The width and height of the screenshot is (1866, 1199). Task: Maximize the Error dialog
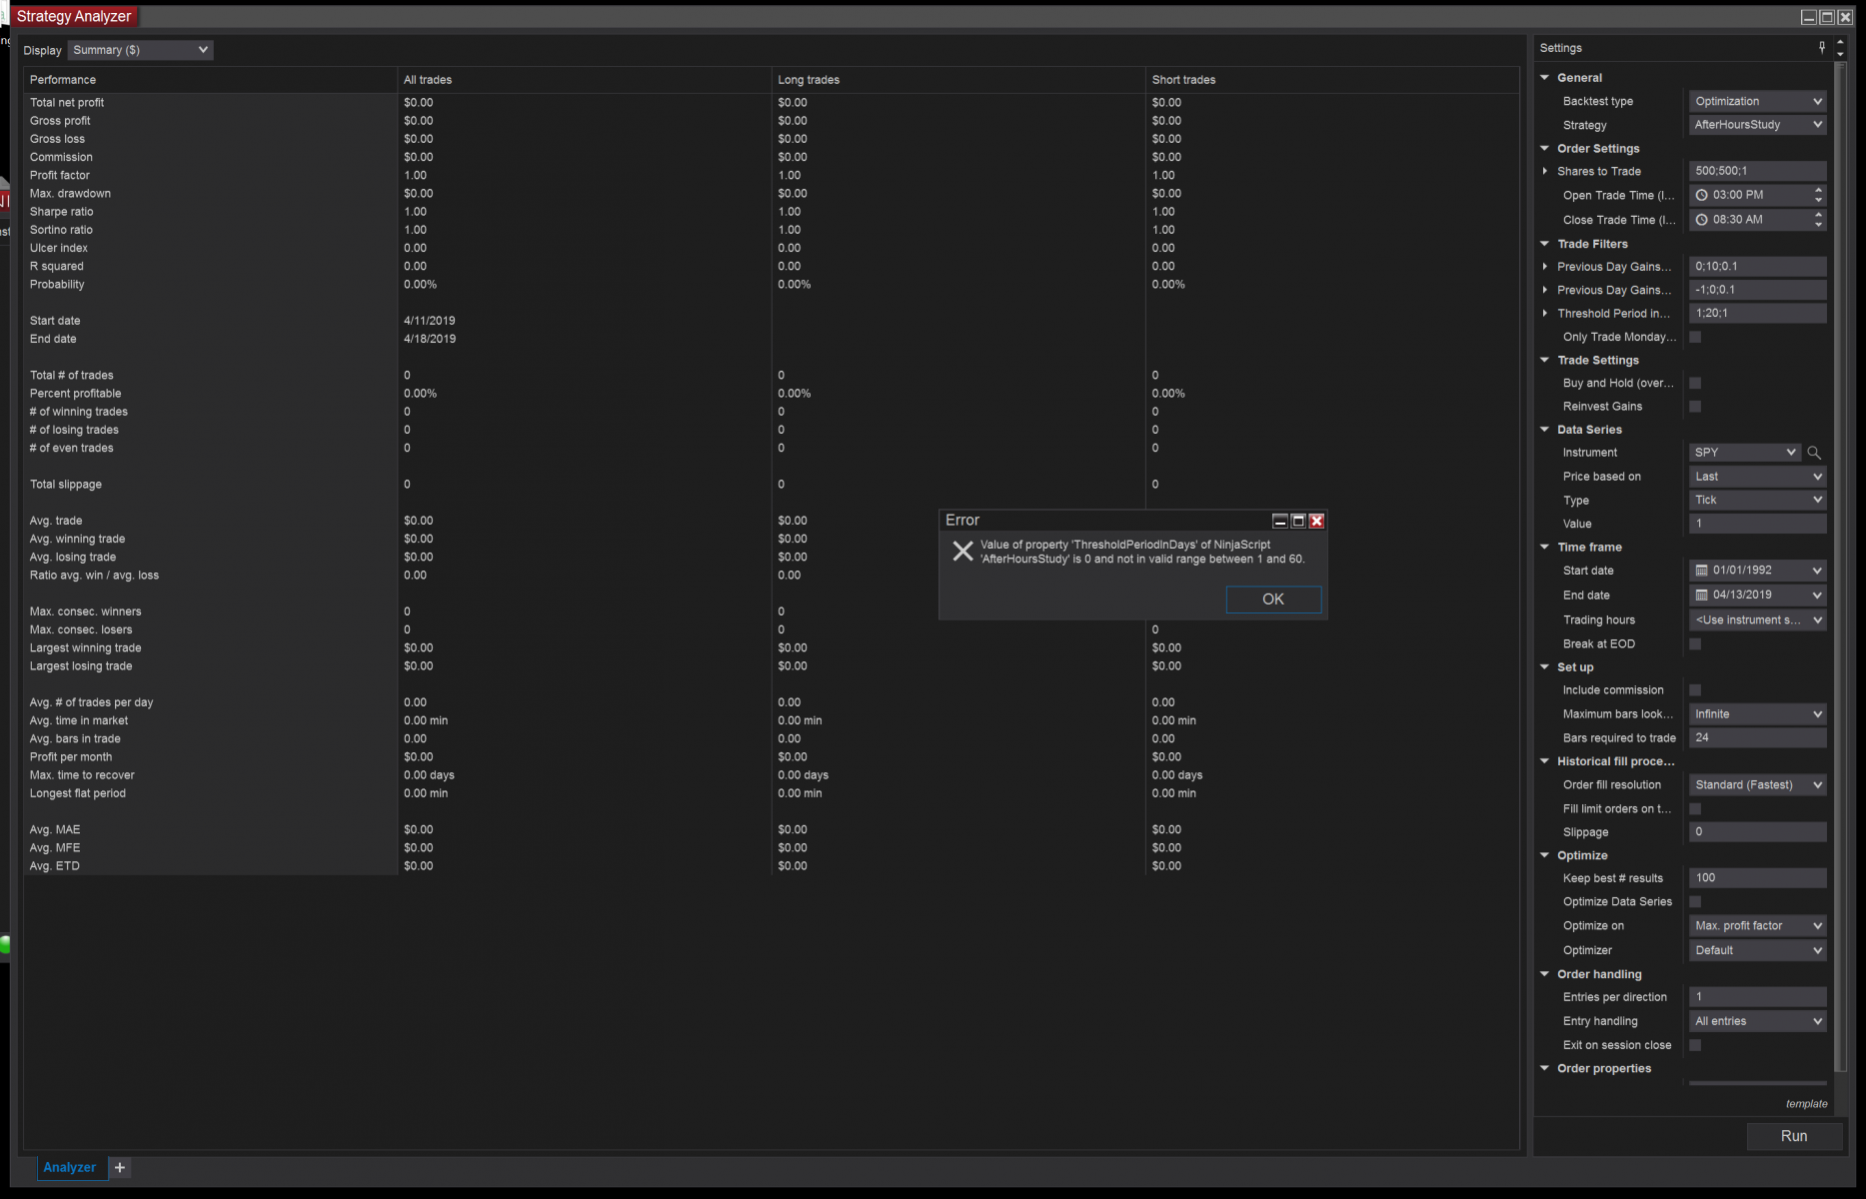[1298, 521]
